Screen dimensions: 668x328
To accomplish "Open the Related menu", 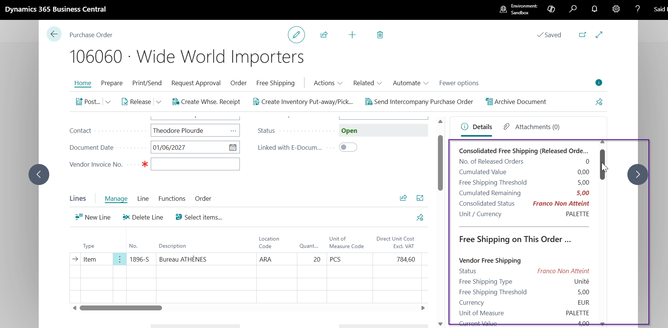I will click(368, 83).
